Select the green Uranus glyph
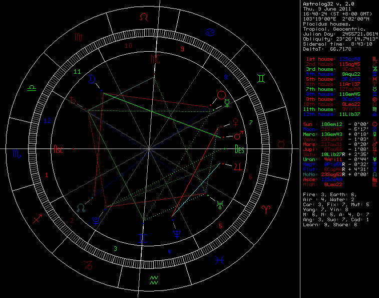Image resolution: width=379 pixels, height=298 pixels. pos(220,204)
